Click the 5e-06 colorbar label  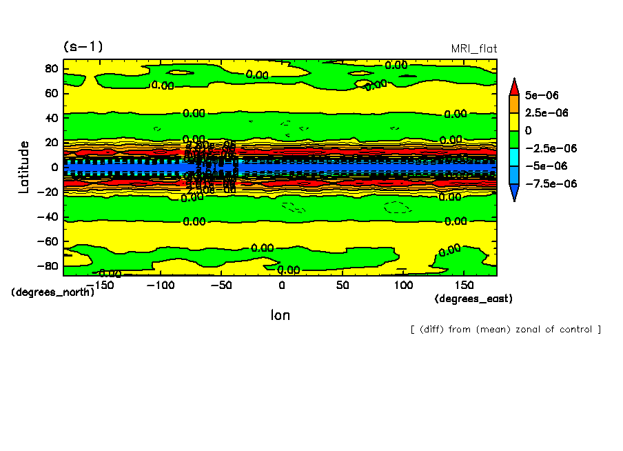542,95
